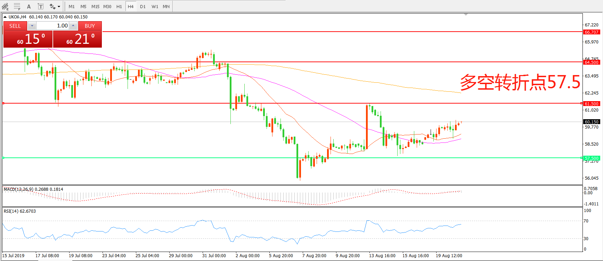Decrease lot volume with down arrow
The image size is (603, 261).
click(x=32, y=26)
